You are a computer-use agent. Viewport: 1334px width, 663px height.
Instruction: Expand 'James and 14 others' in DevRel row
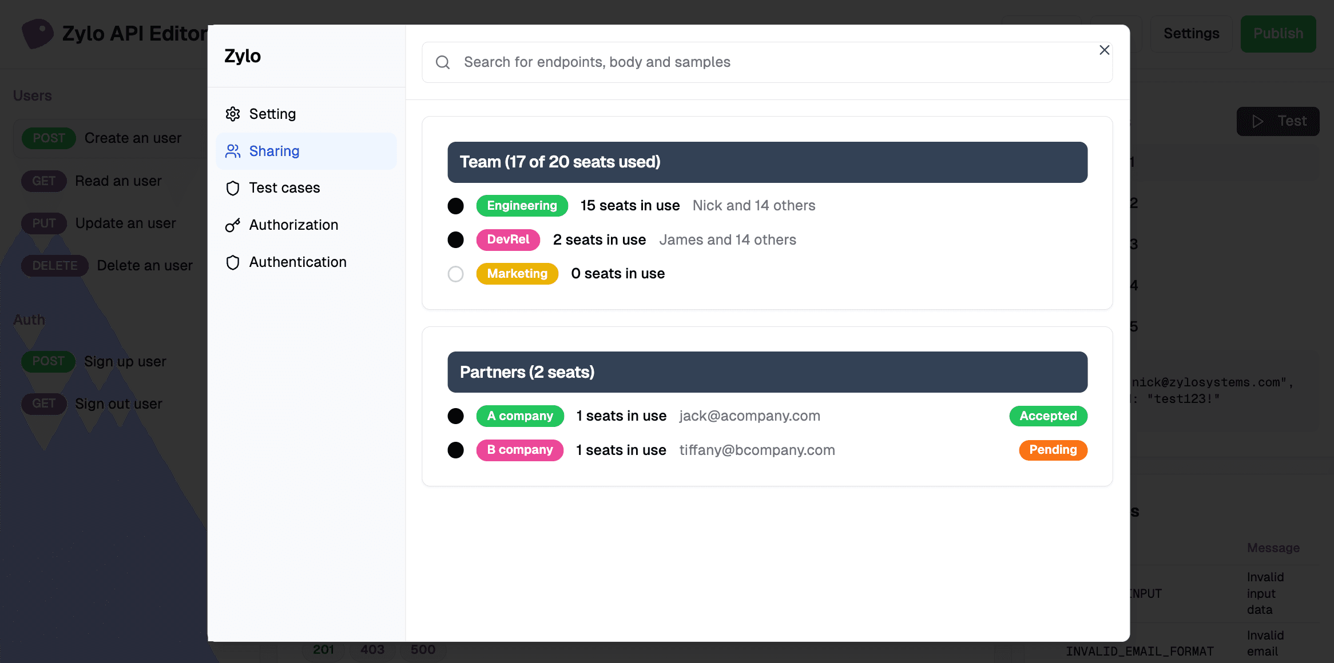(x=727, y=239)
